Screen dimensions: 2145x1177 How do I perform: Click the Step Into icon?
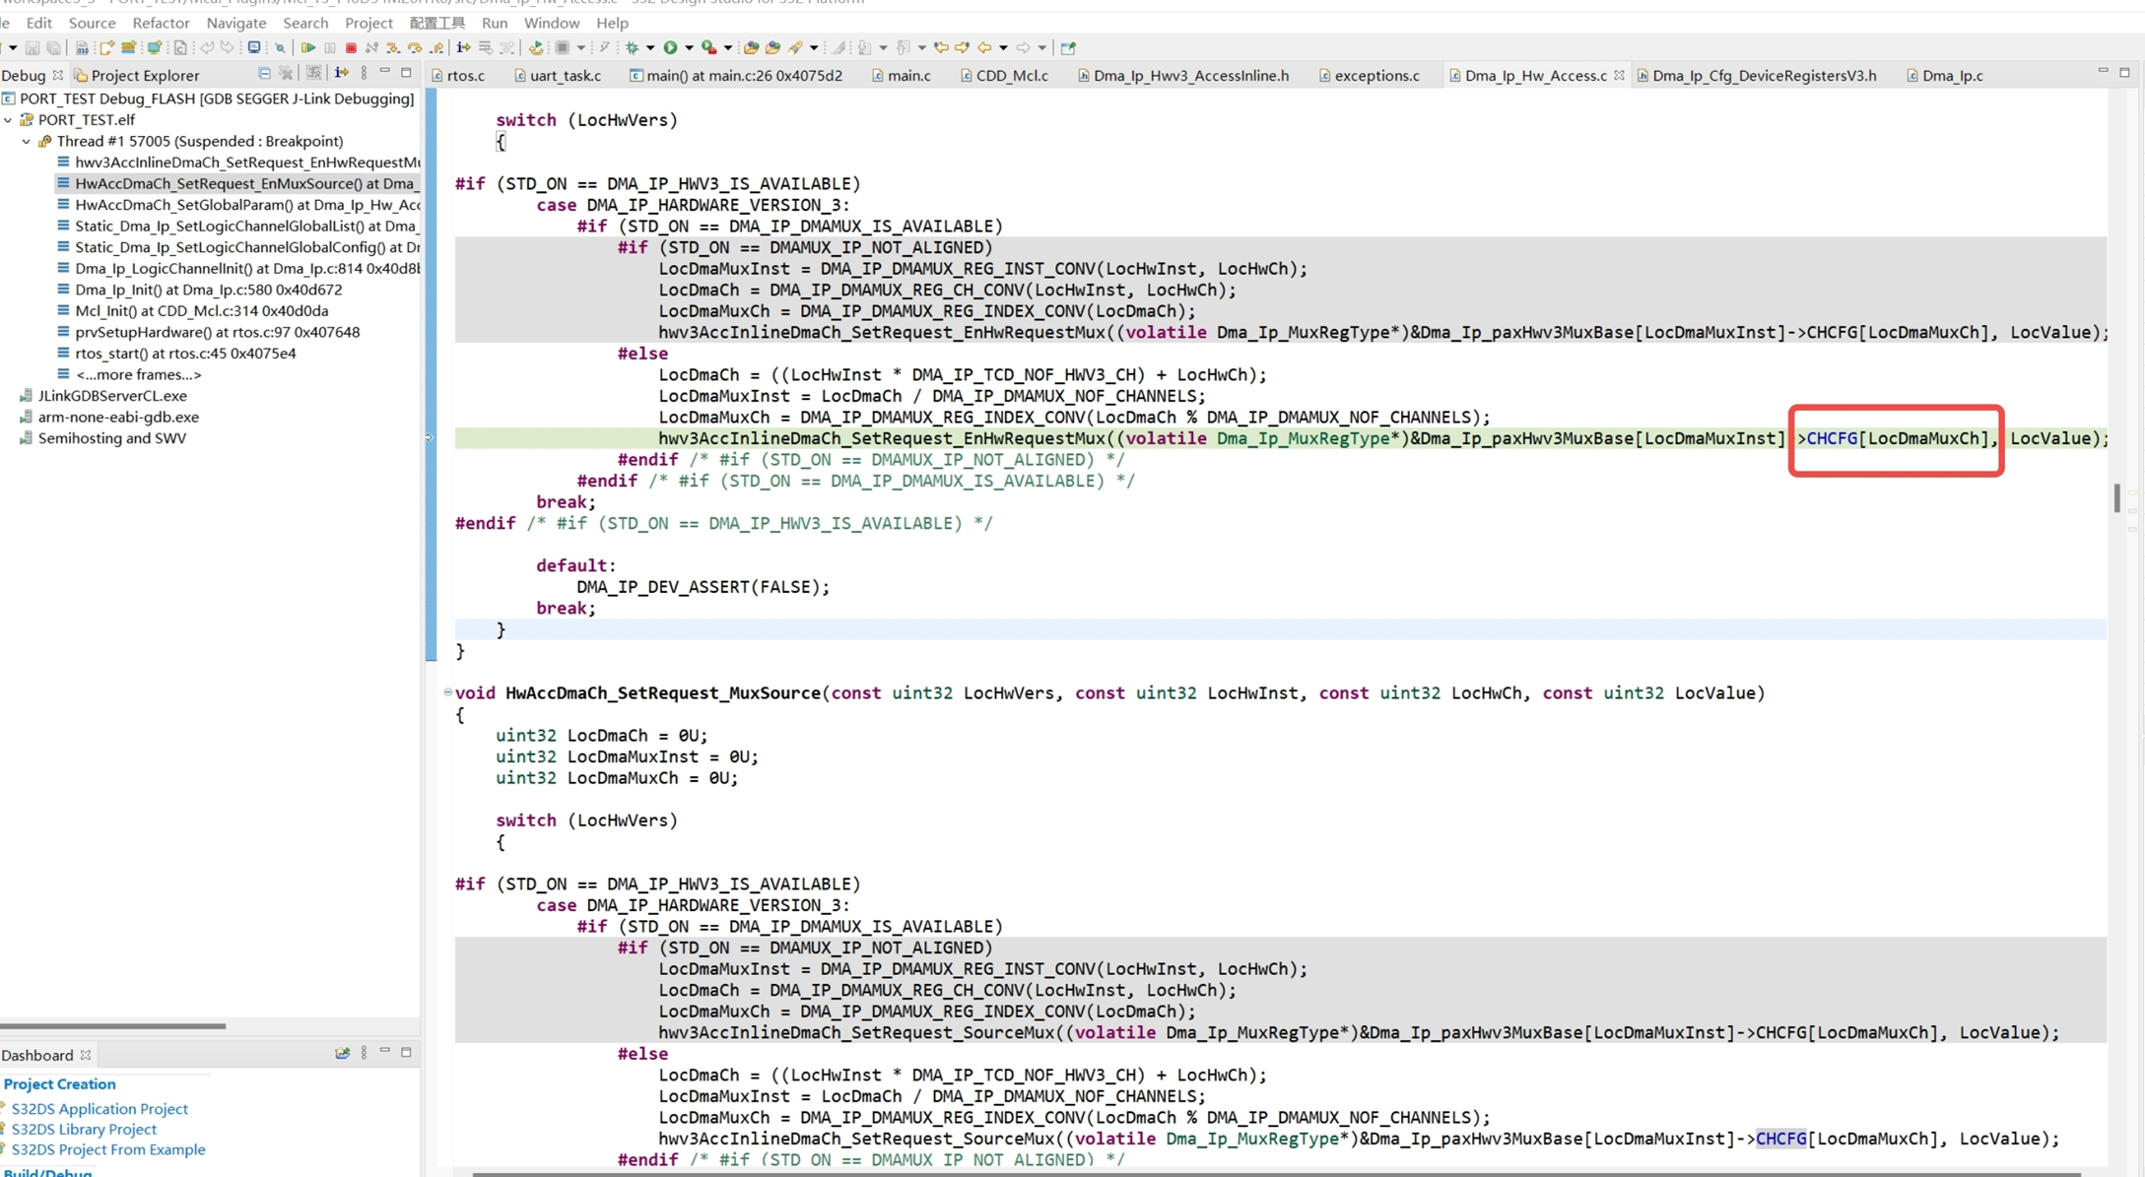[x=393, y=47]
